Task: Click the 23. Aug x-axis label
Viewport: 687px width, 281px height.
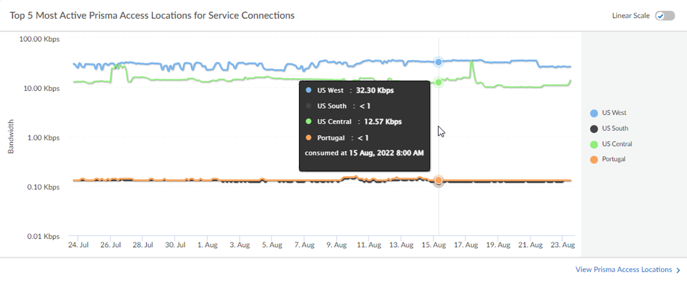Action: coord(562,245)
